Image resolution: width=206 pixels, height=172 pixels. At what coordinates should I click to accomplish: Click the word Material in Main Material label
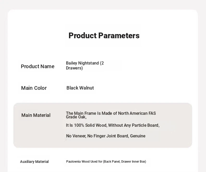[42, 115]
